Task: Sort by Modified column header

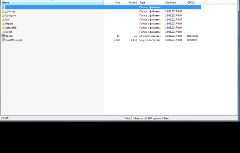Action: pyautogui.click(x=175, y=2)
